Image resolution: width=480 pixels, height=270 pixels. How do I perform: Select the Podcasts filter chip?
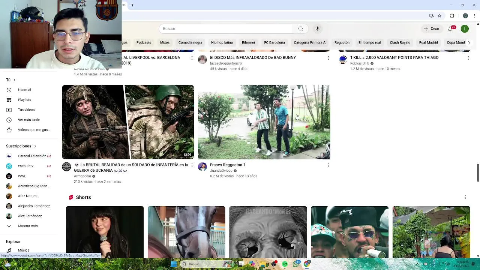(144, 43)
